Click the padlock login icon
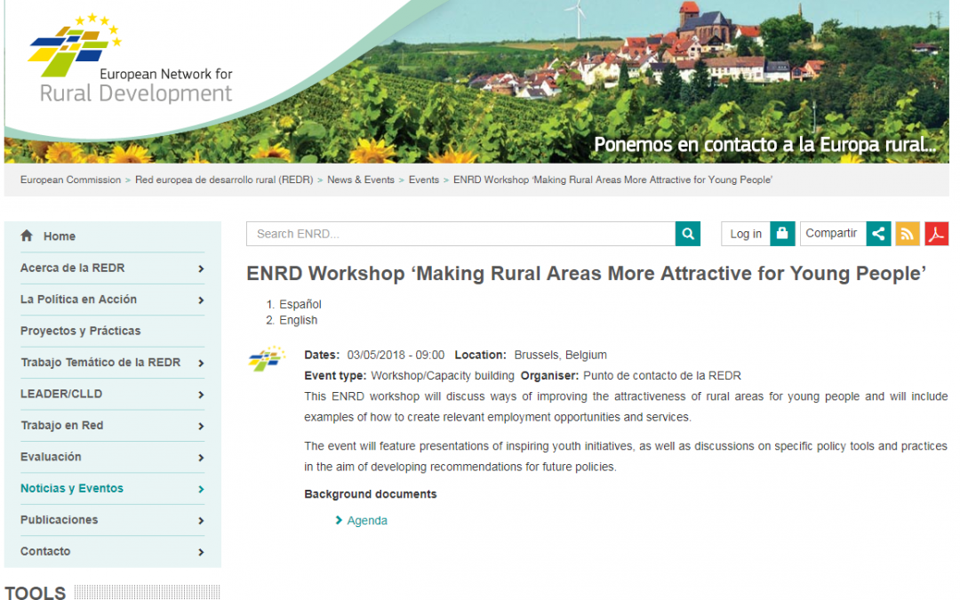The width and height of the screenshot is (960, 600). pos(782,234)
